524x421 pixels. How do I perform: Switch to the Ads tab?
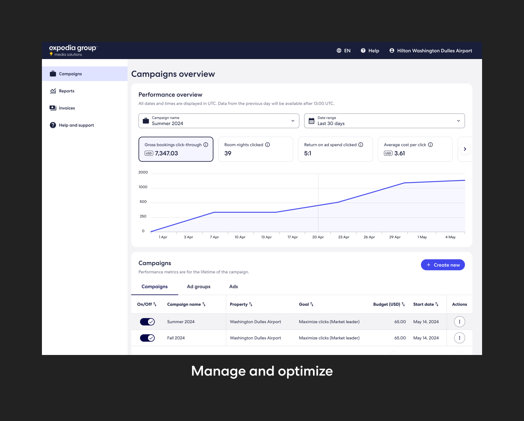point(233,286)
